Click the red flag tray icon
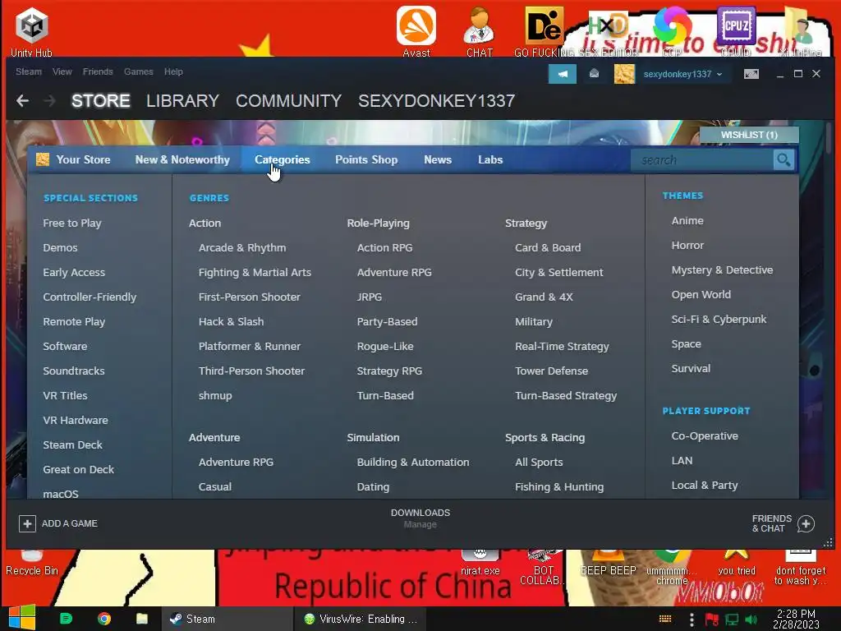The width and height of the screenshot is (841, 631). [x=712, y=619]
